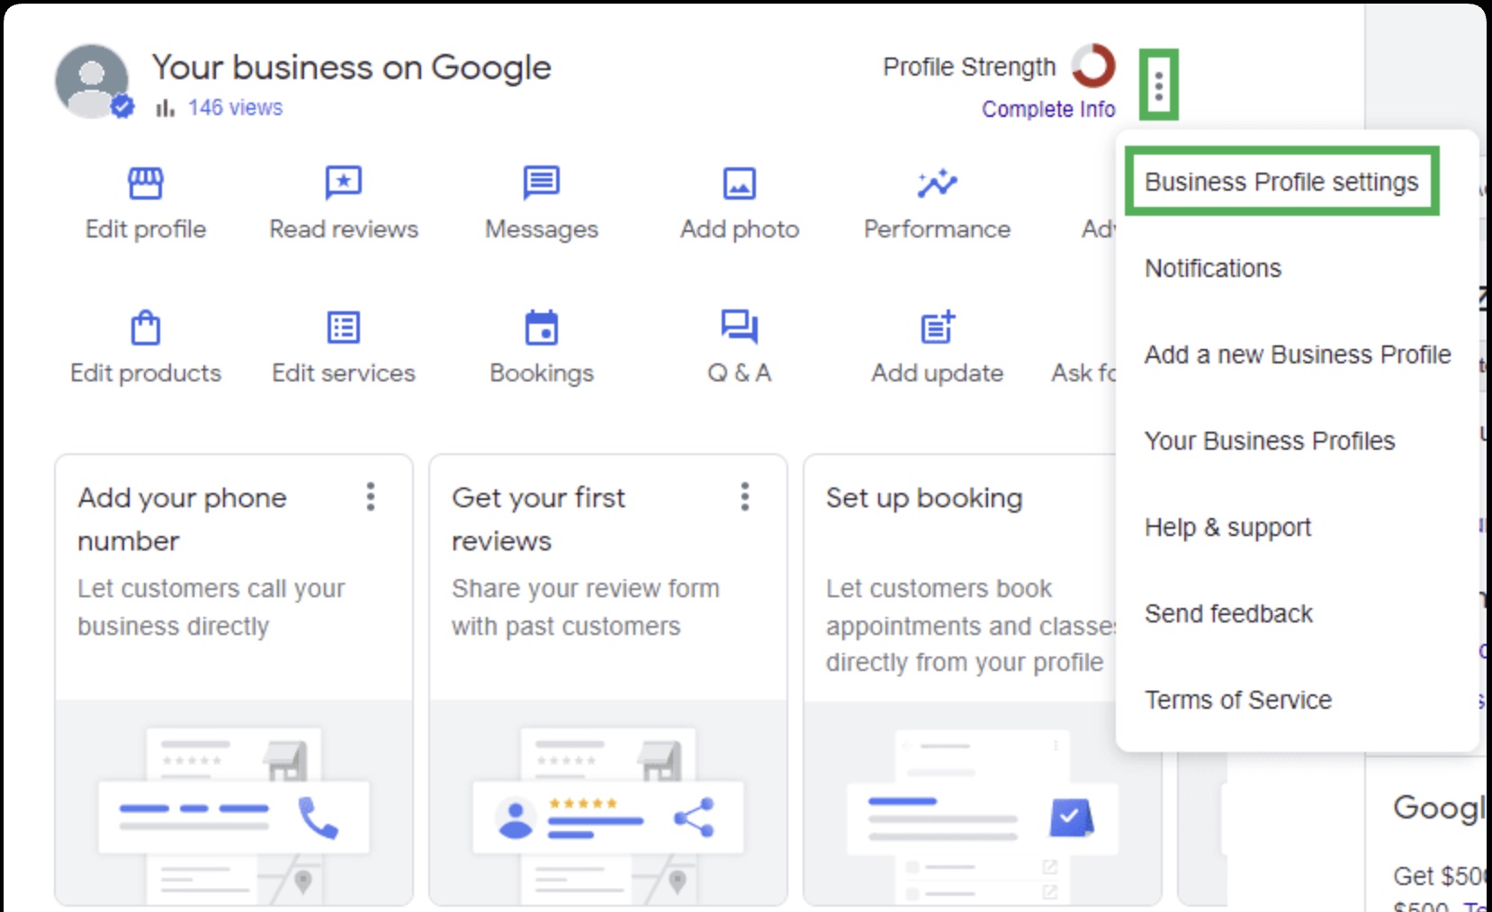This screenshot has height=912, width=1492.
Task: Select Business Profile settings menu item
Action: [x=1281, y=182]
